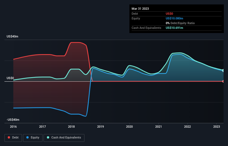Click the 2019 x-axis label
The height and width of the screenshot is (146, 228).
pyautogui.click(x=101, y=127)
